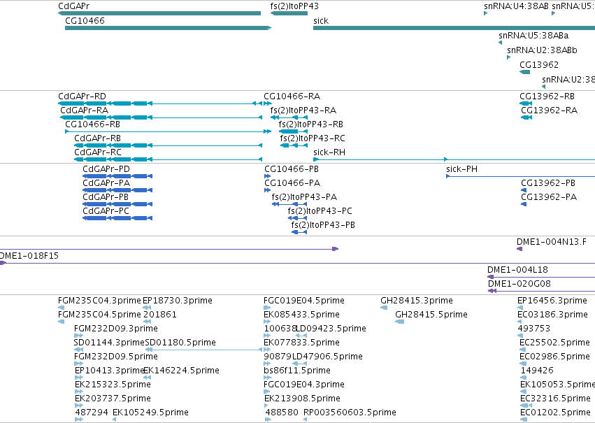This screenshot has width=595, height=423.
Task: Click the DME1-004N13.F clone label
Action: pyautogui.click(x=552, y=242)
